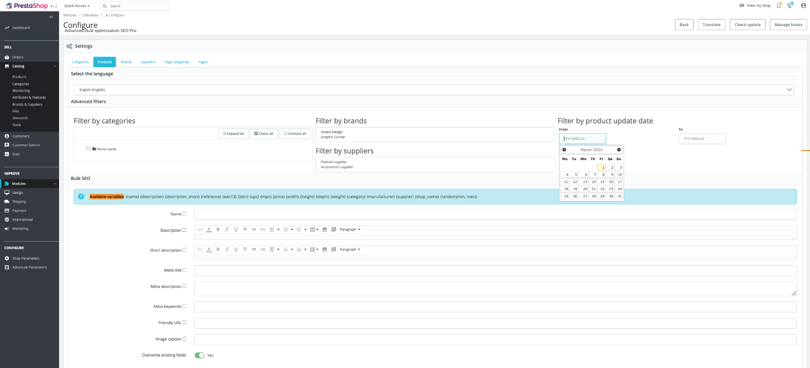
Task: Enable the Short description checkbox
Action: pyautogui.click(x=184, y=250)
